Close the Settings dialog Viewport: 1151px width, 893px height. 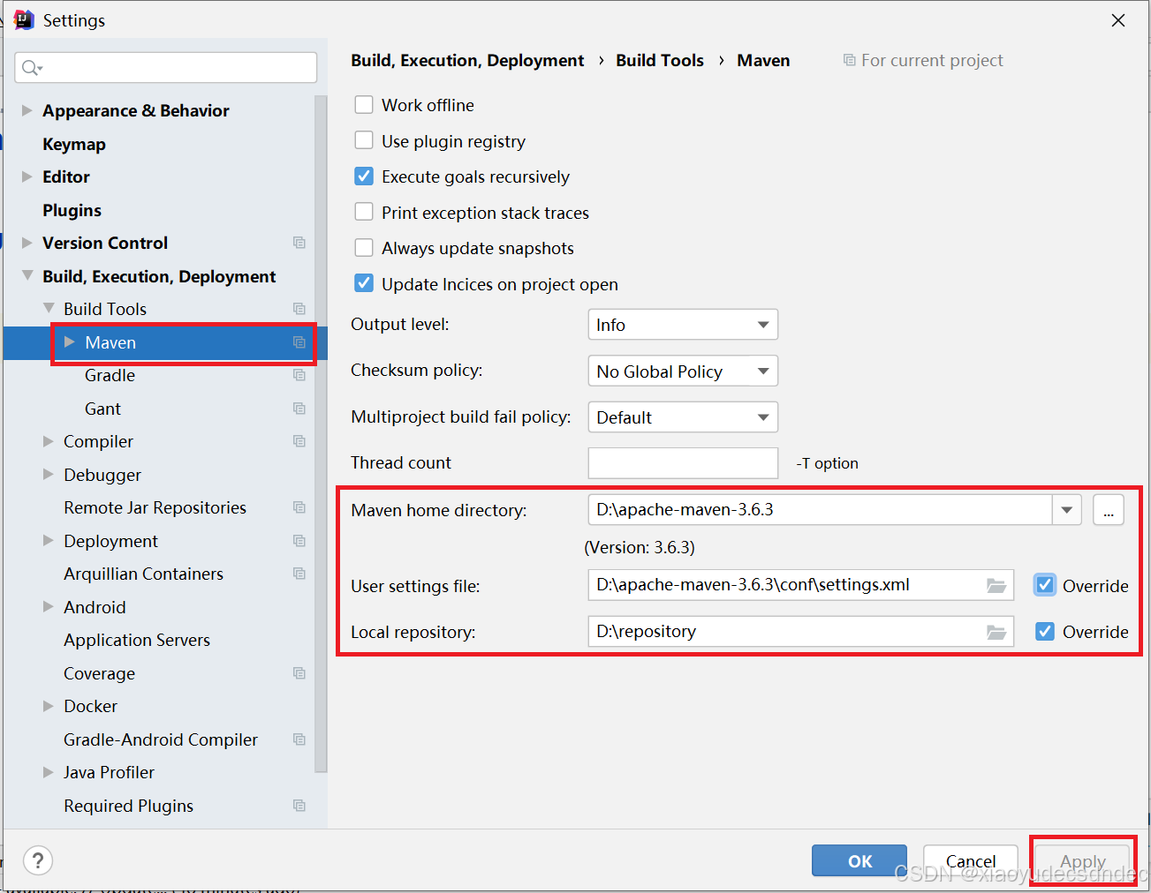pyautogui.click(x=1118, y=19)
